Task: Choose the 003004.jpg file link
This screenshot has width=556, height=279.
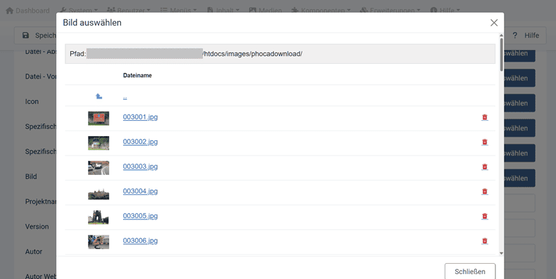Action: 140,192
